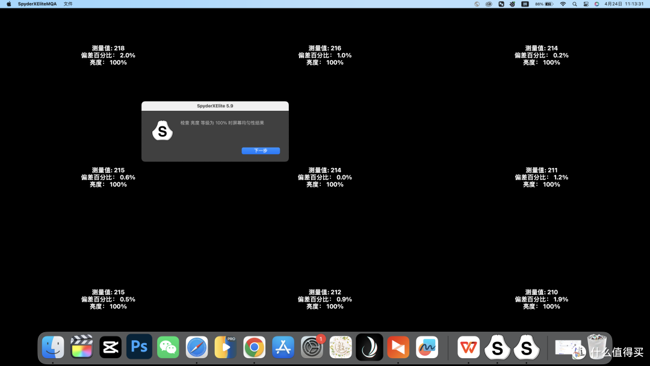This screenshot has height=366, width=650.
Task: Open Finder from the dock
Action: [52, 347]
